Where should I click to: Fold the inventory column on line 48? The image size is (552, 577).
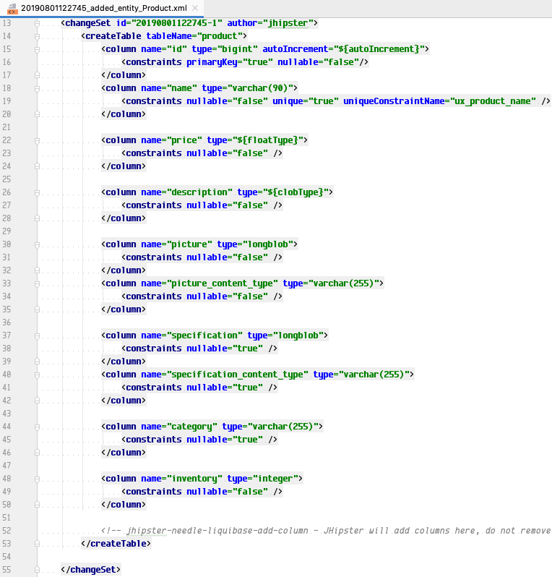coord(37,479)
